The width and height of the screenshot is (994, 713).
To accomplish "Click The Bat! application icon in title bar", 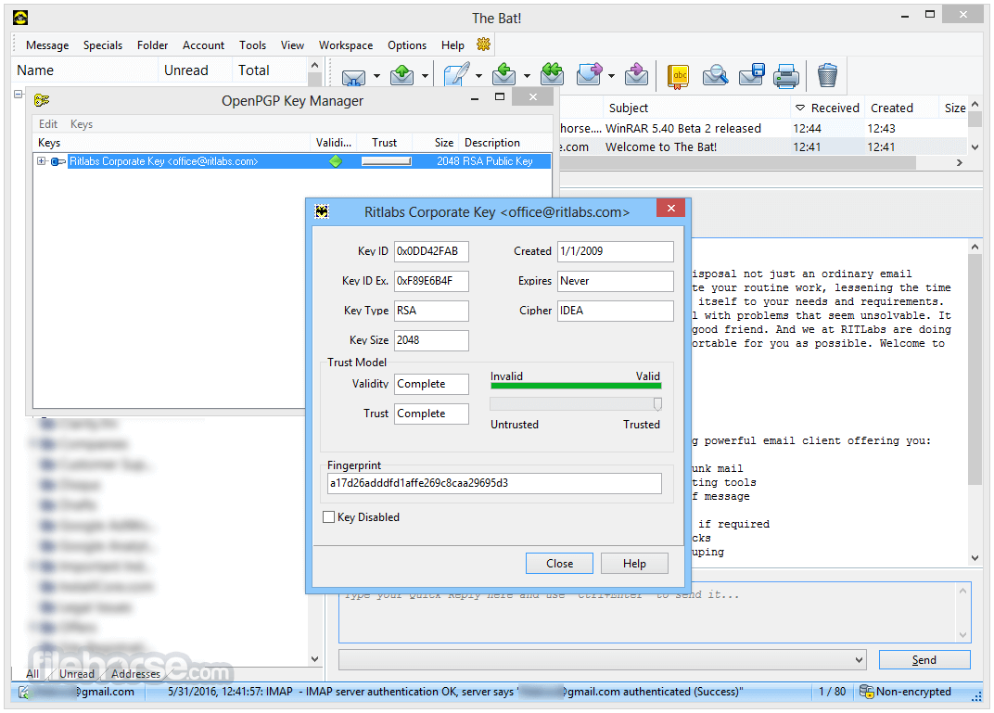I will click(x=20, y=18).
